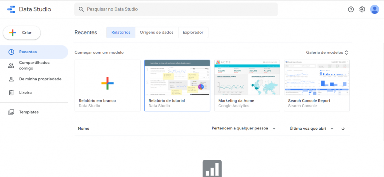This screenshot has width=384, height=177.
Task: Go to De minha propriedade
Action: 40,79
